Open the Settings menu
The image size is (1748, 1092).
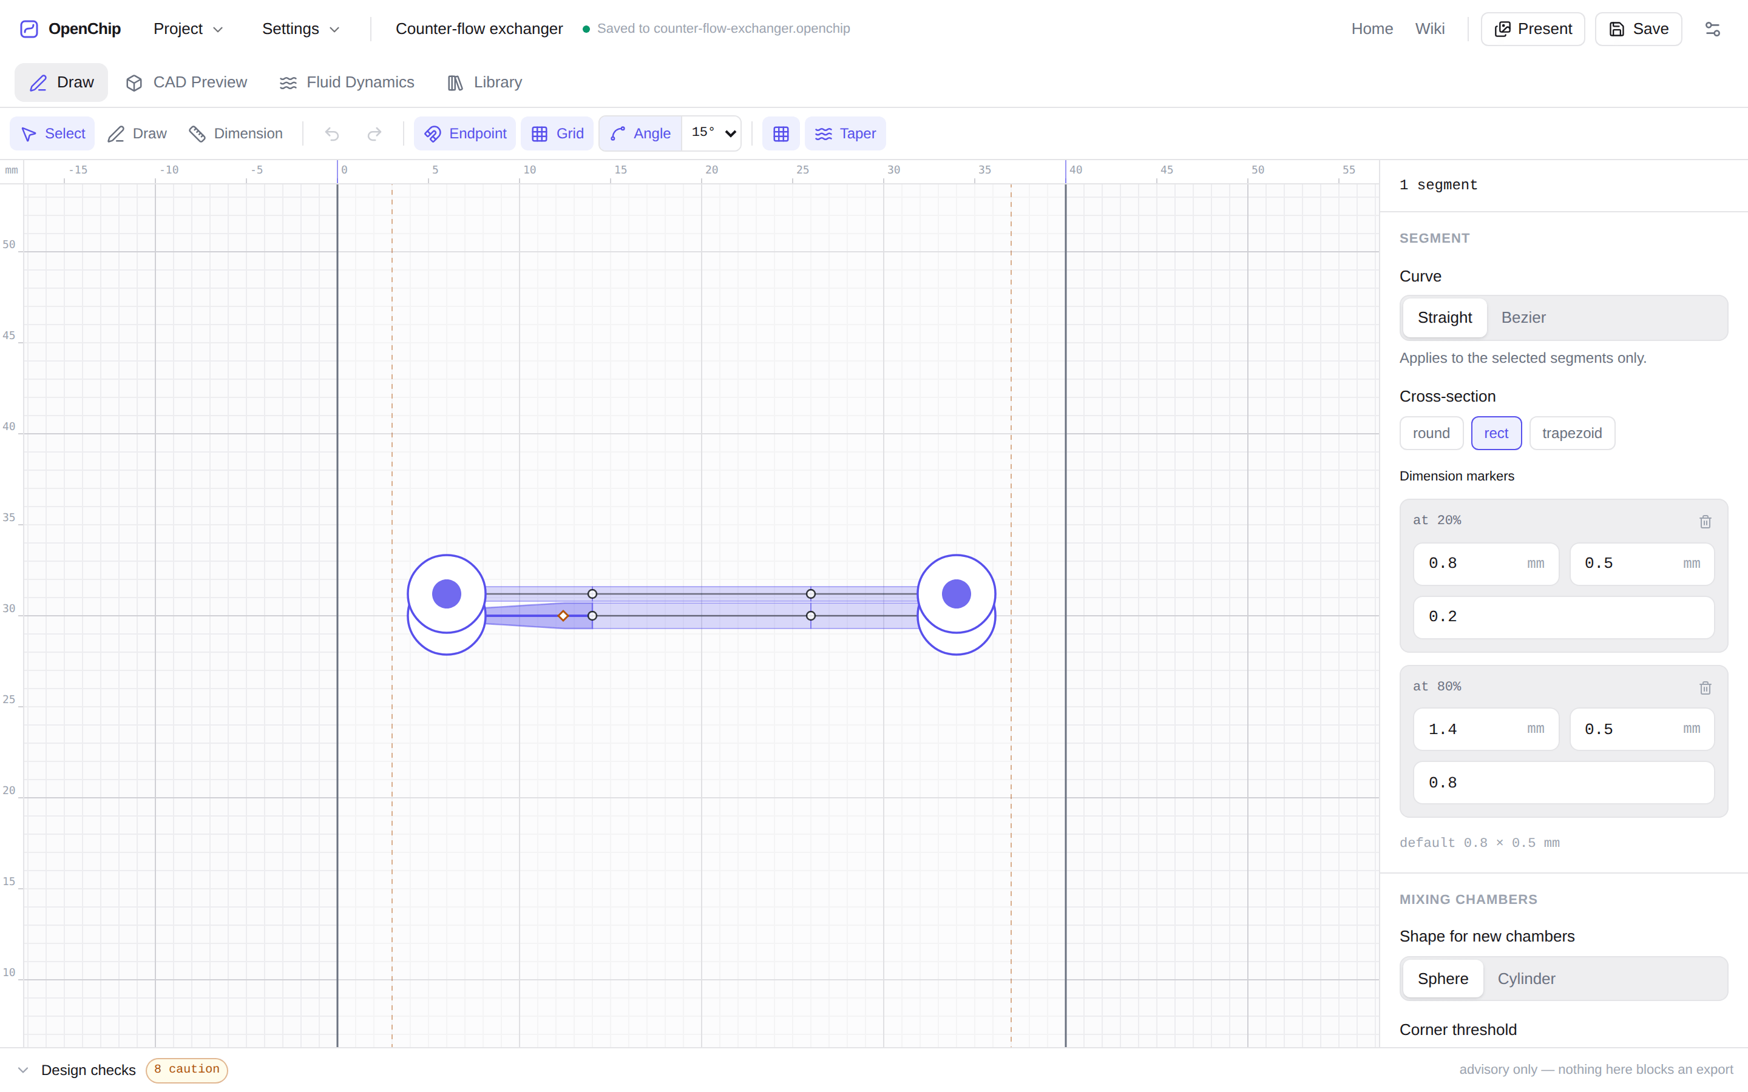(x=300, y=29)
